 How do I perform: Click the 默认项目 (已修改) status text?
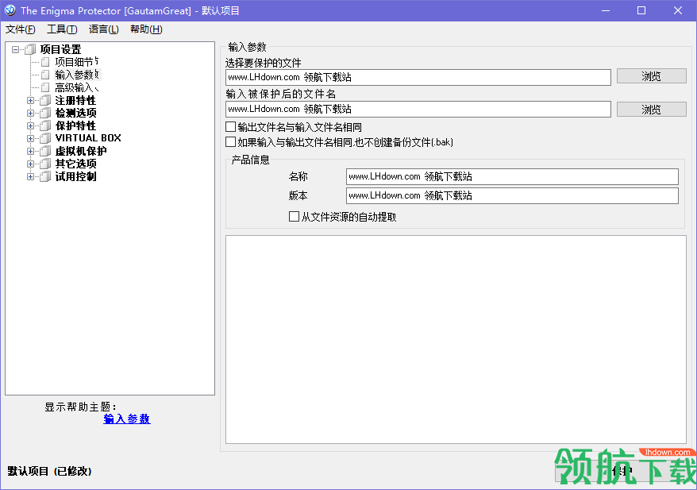pyautogui.click(x=49, y=471)
